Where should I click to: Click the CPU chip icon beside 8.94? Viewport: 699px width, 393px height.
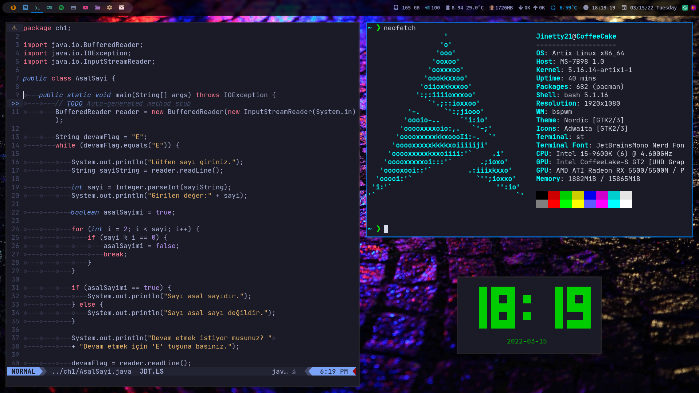point(448,8)
